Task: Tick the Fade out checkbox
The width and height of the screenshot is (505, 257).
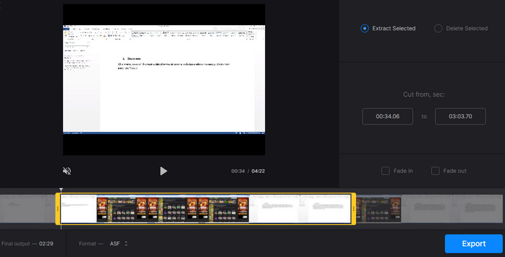Action: [435, 170]
